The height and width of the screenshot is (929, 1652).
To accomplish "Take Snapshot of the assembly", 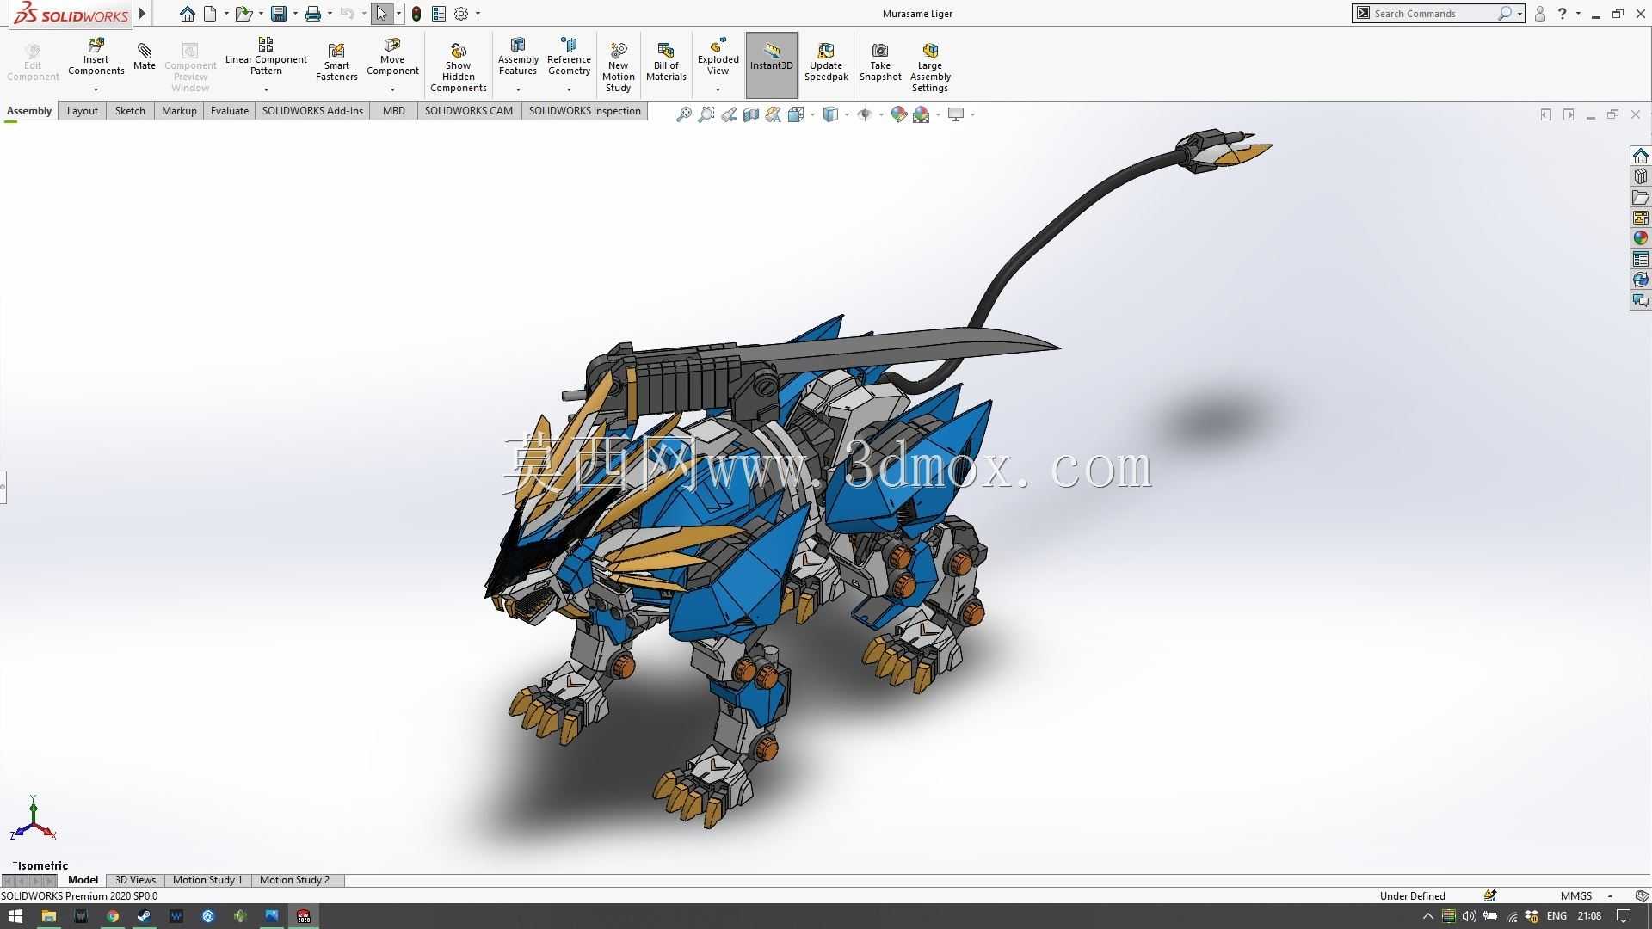I will tap(880, 62).
